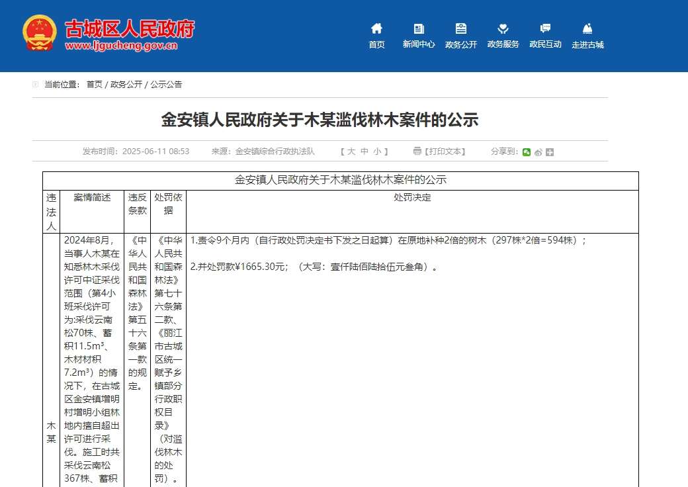Screen dimensions: 688x487
Task: Open more sharing options with the plus icon
Action: [549, 152]
